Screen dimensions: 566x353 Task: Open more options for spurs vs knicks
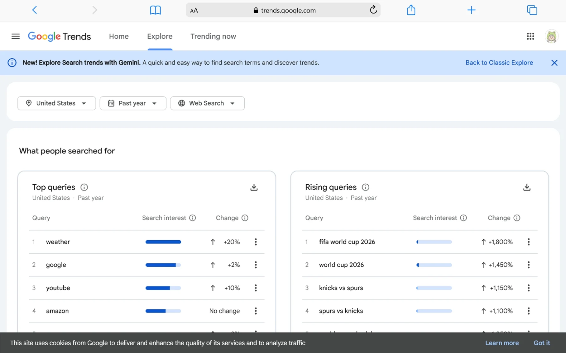click(529, 311)
